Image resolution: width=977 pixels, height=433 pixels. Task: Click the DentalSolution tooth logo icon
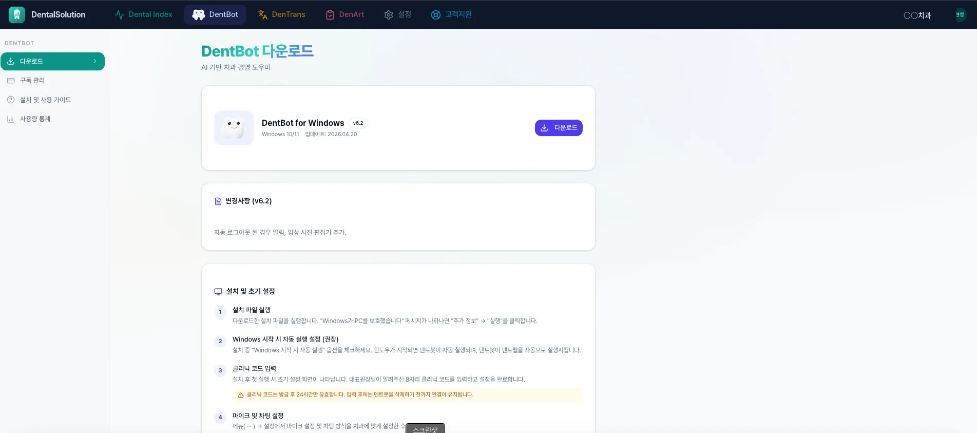(x=17, y=15)
